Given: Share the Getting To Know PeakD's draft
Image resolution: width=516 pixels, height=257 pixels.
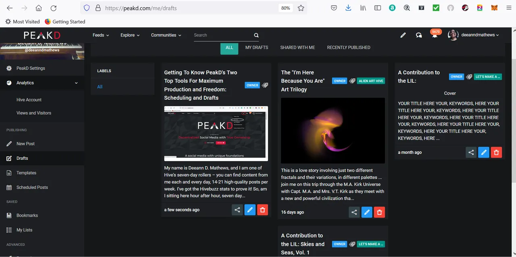Looking at the screenshot, I should click(237, 210).
